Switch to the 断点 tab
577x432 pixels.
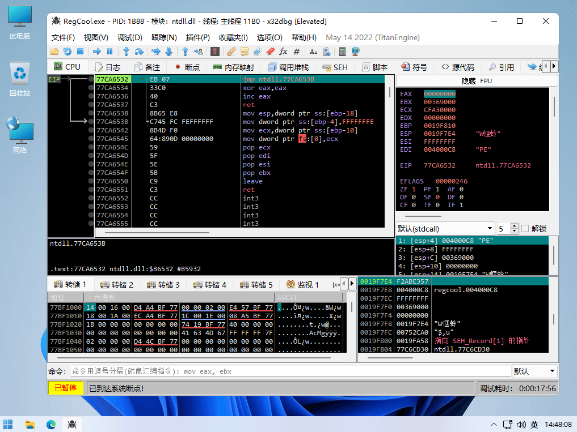187,67
